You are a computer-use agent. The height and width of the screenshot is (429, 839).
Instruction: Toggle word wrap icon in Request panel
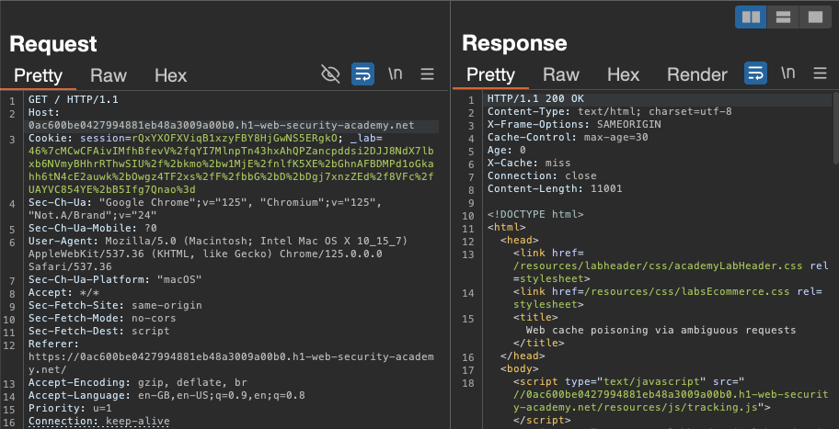click(362, 74)
